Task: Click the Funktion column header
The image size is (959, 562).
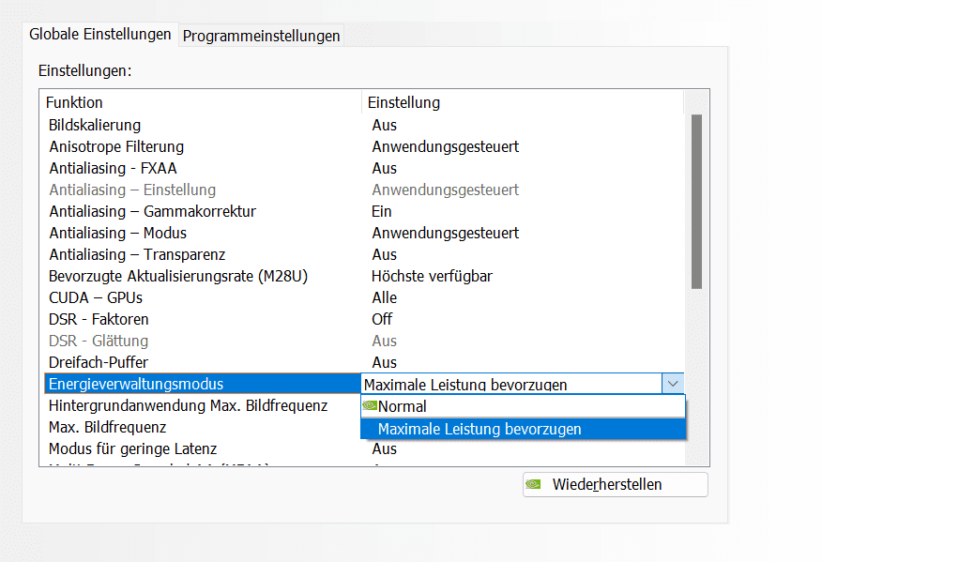Action: (x=202, y=102)
